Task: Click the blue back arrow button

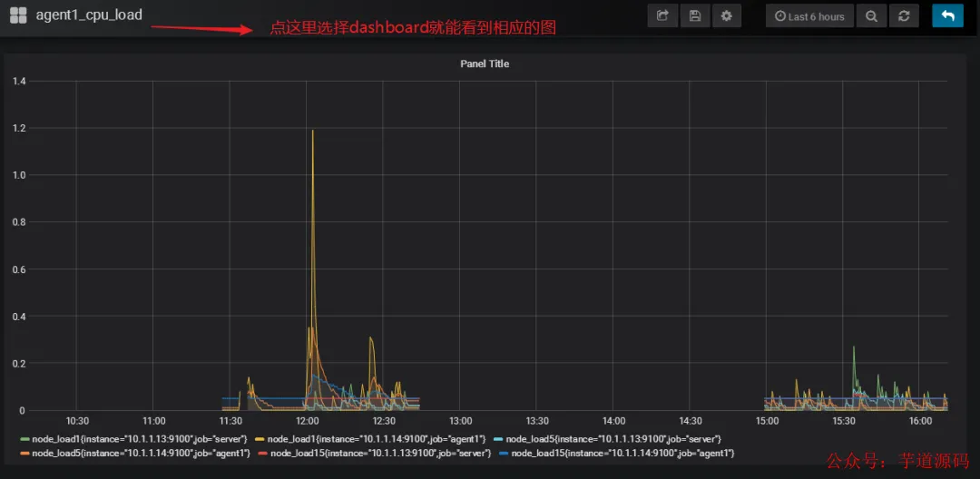Action: tap(947, 16)
